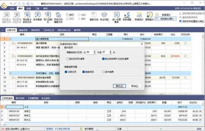Collapse the row 10 item ending 201001006001
Screen dimensions: 205x131
(13, 78)
